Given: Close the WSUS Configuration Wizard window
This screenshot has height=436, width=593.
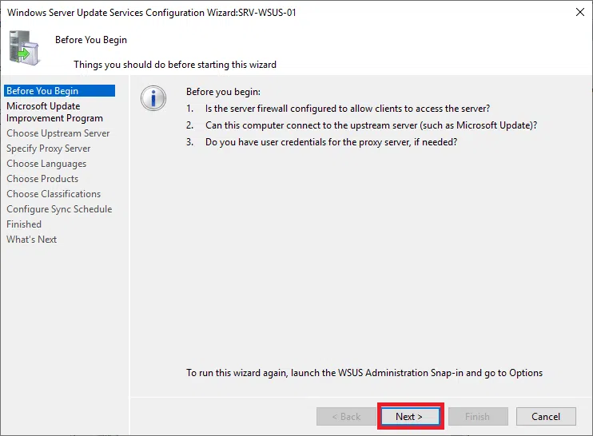Looking at the screenshot, I should [x=578, y=13].
